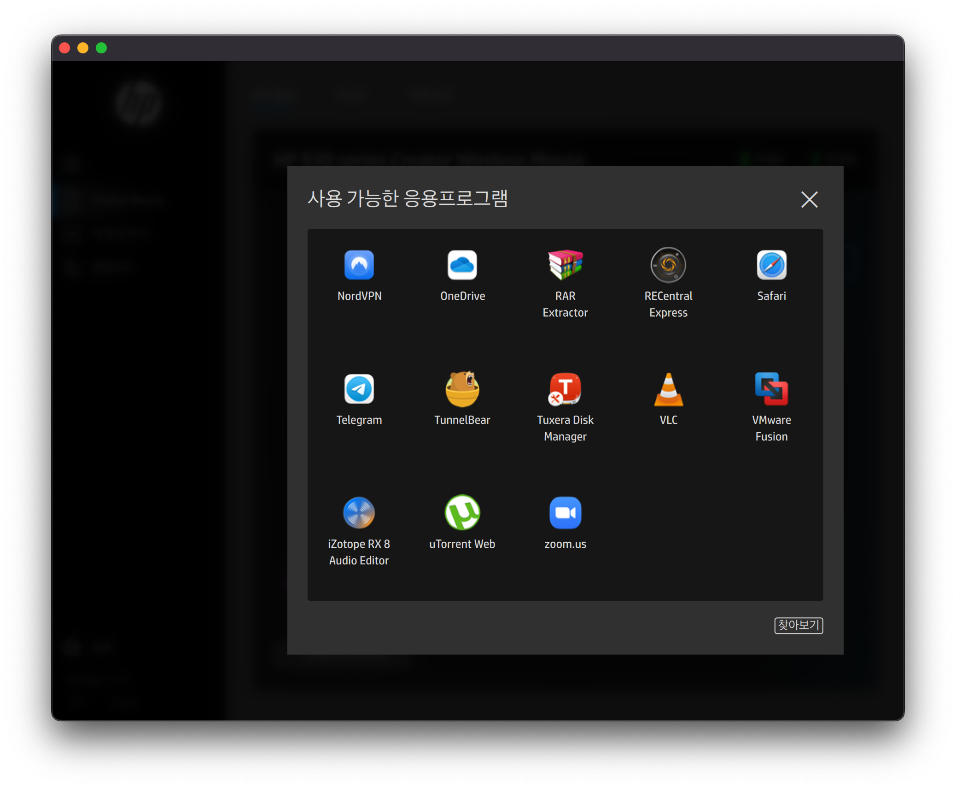The height and width of the screenshot is (789, 956).
Task: Pick the TunnelBear bear icon
Action: point(462,389)
